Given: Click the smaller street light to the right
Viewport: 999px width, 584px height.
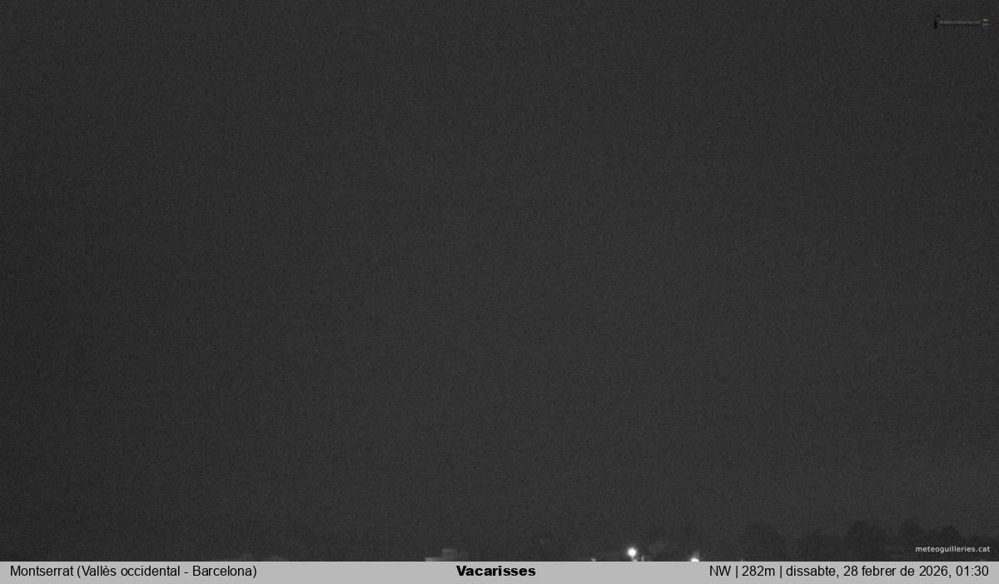Looking at the screenshot, I should pyautogui.click(x=694, y=558).
